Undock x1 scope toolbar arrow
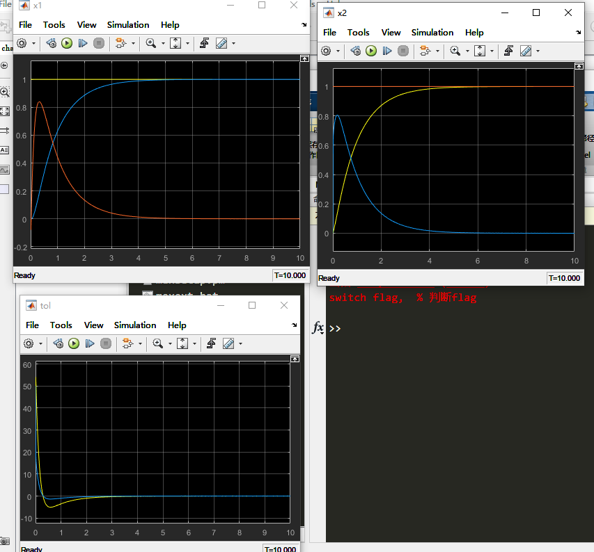This screenshot has width=594, height=552. (304, 24)
